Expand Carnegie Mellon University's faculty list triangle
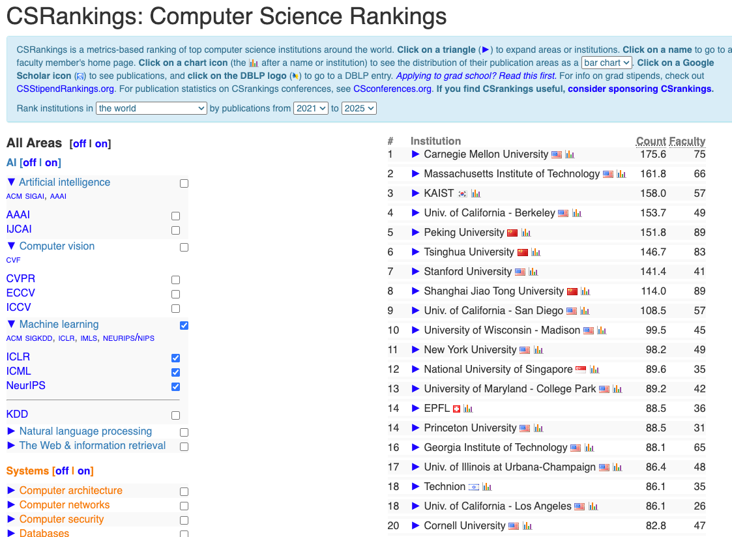This screenshot has width=732, height=537. 415,154
